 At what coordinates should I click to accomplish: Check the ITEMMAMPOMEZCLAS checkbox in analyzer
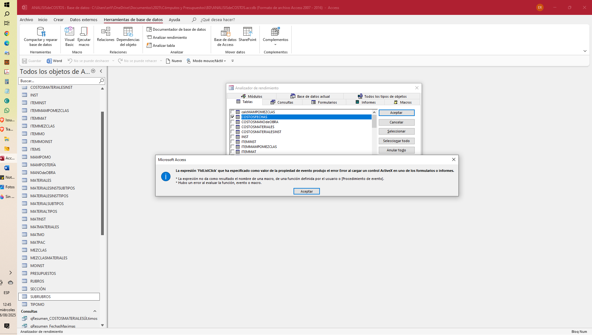click(x=232, y=147)
